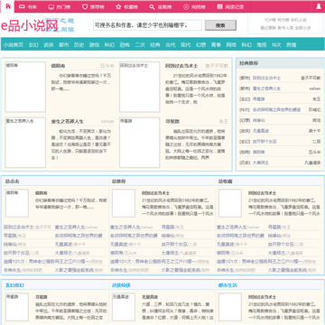The image size is (325, 325).
Task: Select the 古代 category in teal menu
Action: 171,45
